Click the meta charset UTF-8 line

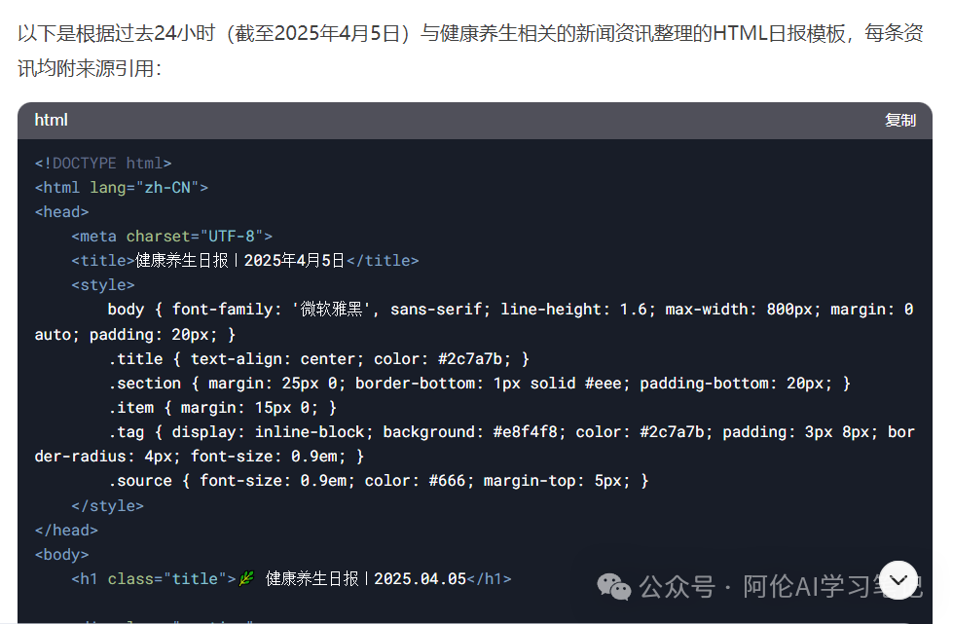pyautogui.click(x=172, y=237)
